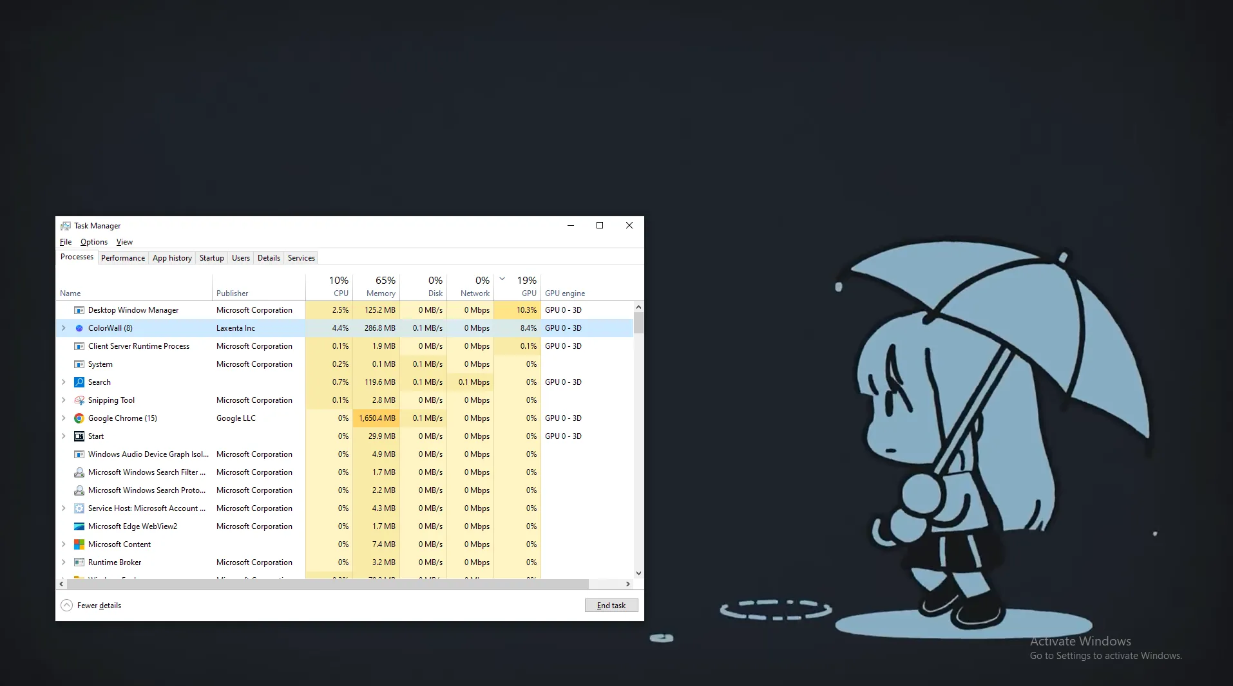Click the End task button

click(x=611, y=606)
